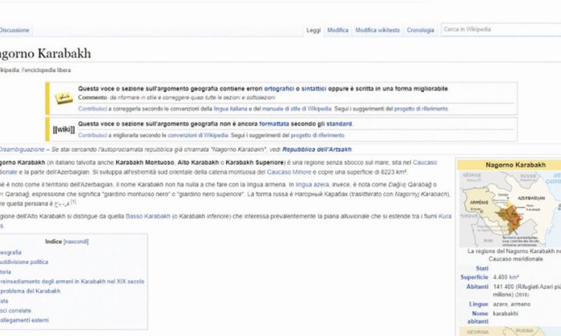This screenshot has width=561, height=336.
Task: Click Contribuisci in the spelling errors notice
Action: 92,109
